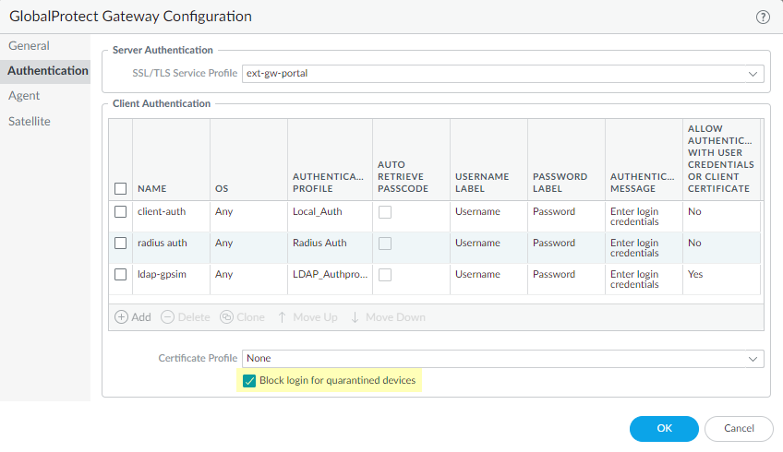Screen dimensions: 783x452
Task: Select the LDAP_Authpro authentication profile cell
Action: tap(330, 275)
